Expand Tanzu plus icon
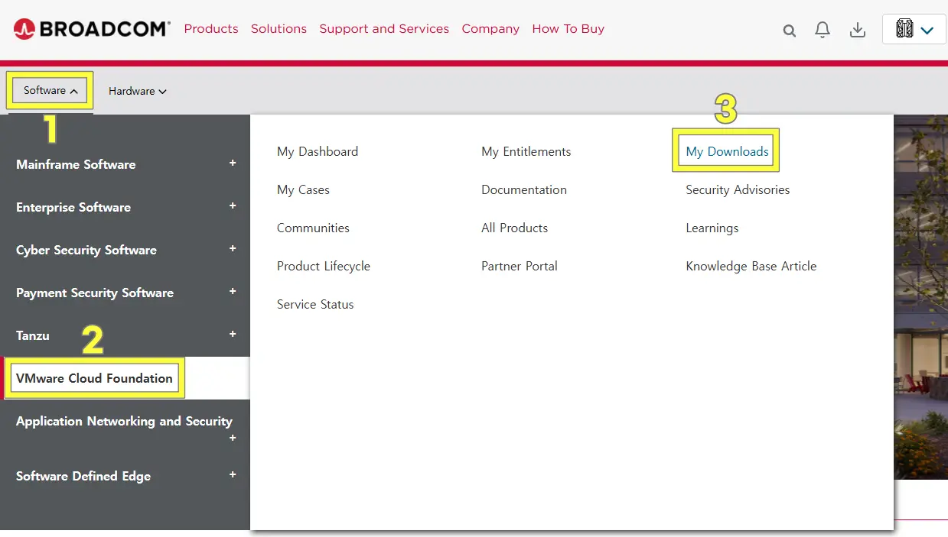Image resolution: width=948 pixels, height=537 pixels. click(233, 334)
